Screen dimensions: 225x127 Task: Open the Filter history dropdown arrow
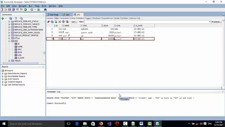(x=210, y=22)
